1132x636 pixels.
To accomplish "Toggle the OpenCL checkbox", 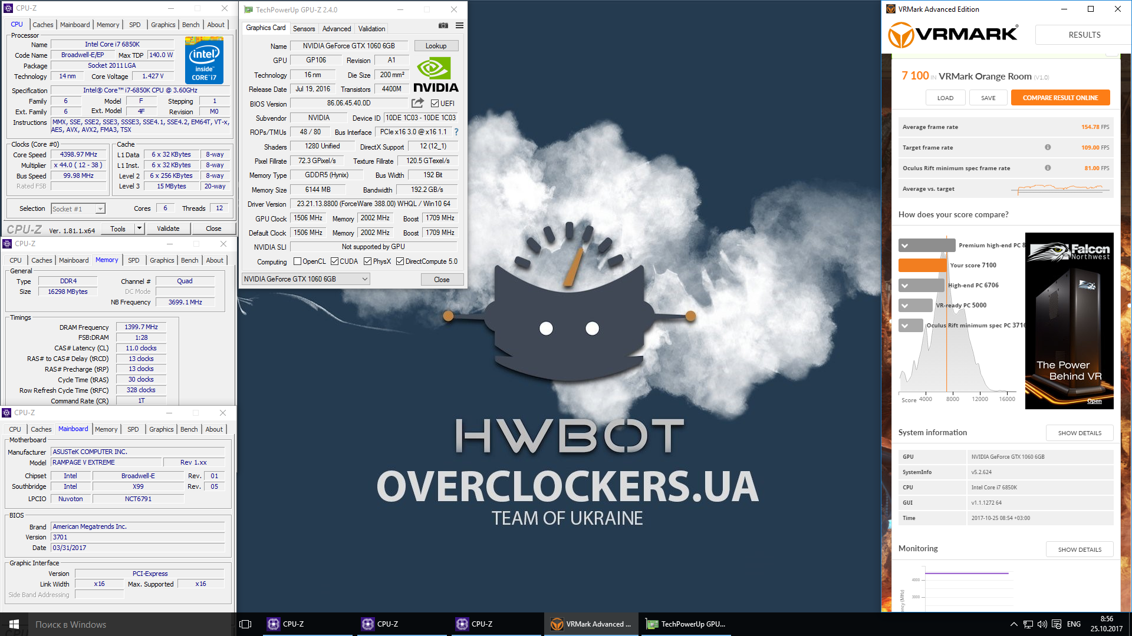I will point(297,261).
